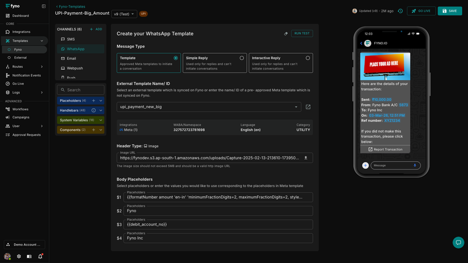Click the placeholder search field
The width and height of the screenshot is (468, 263).
[81, 90]
